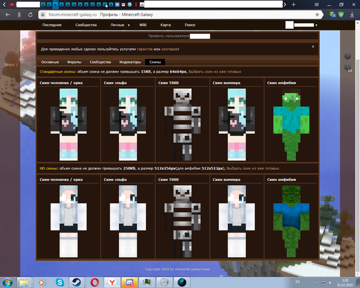Select HD human/orc skin image
This screenshot has height=288, width=360.
point(68,221)
